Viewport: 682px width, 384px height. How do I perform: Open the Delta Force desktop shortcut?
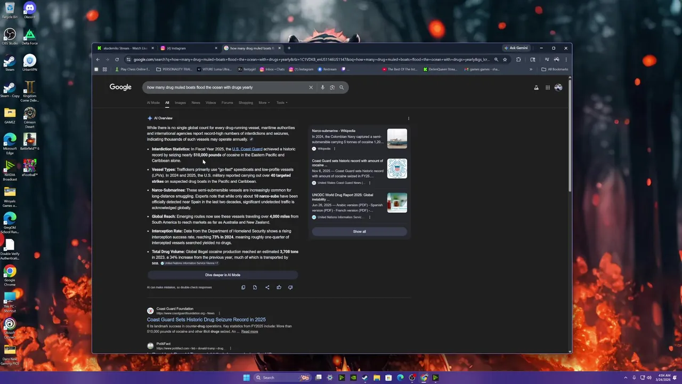click(x=29, y=36)
